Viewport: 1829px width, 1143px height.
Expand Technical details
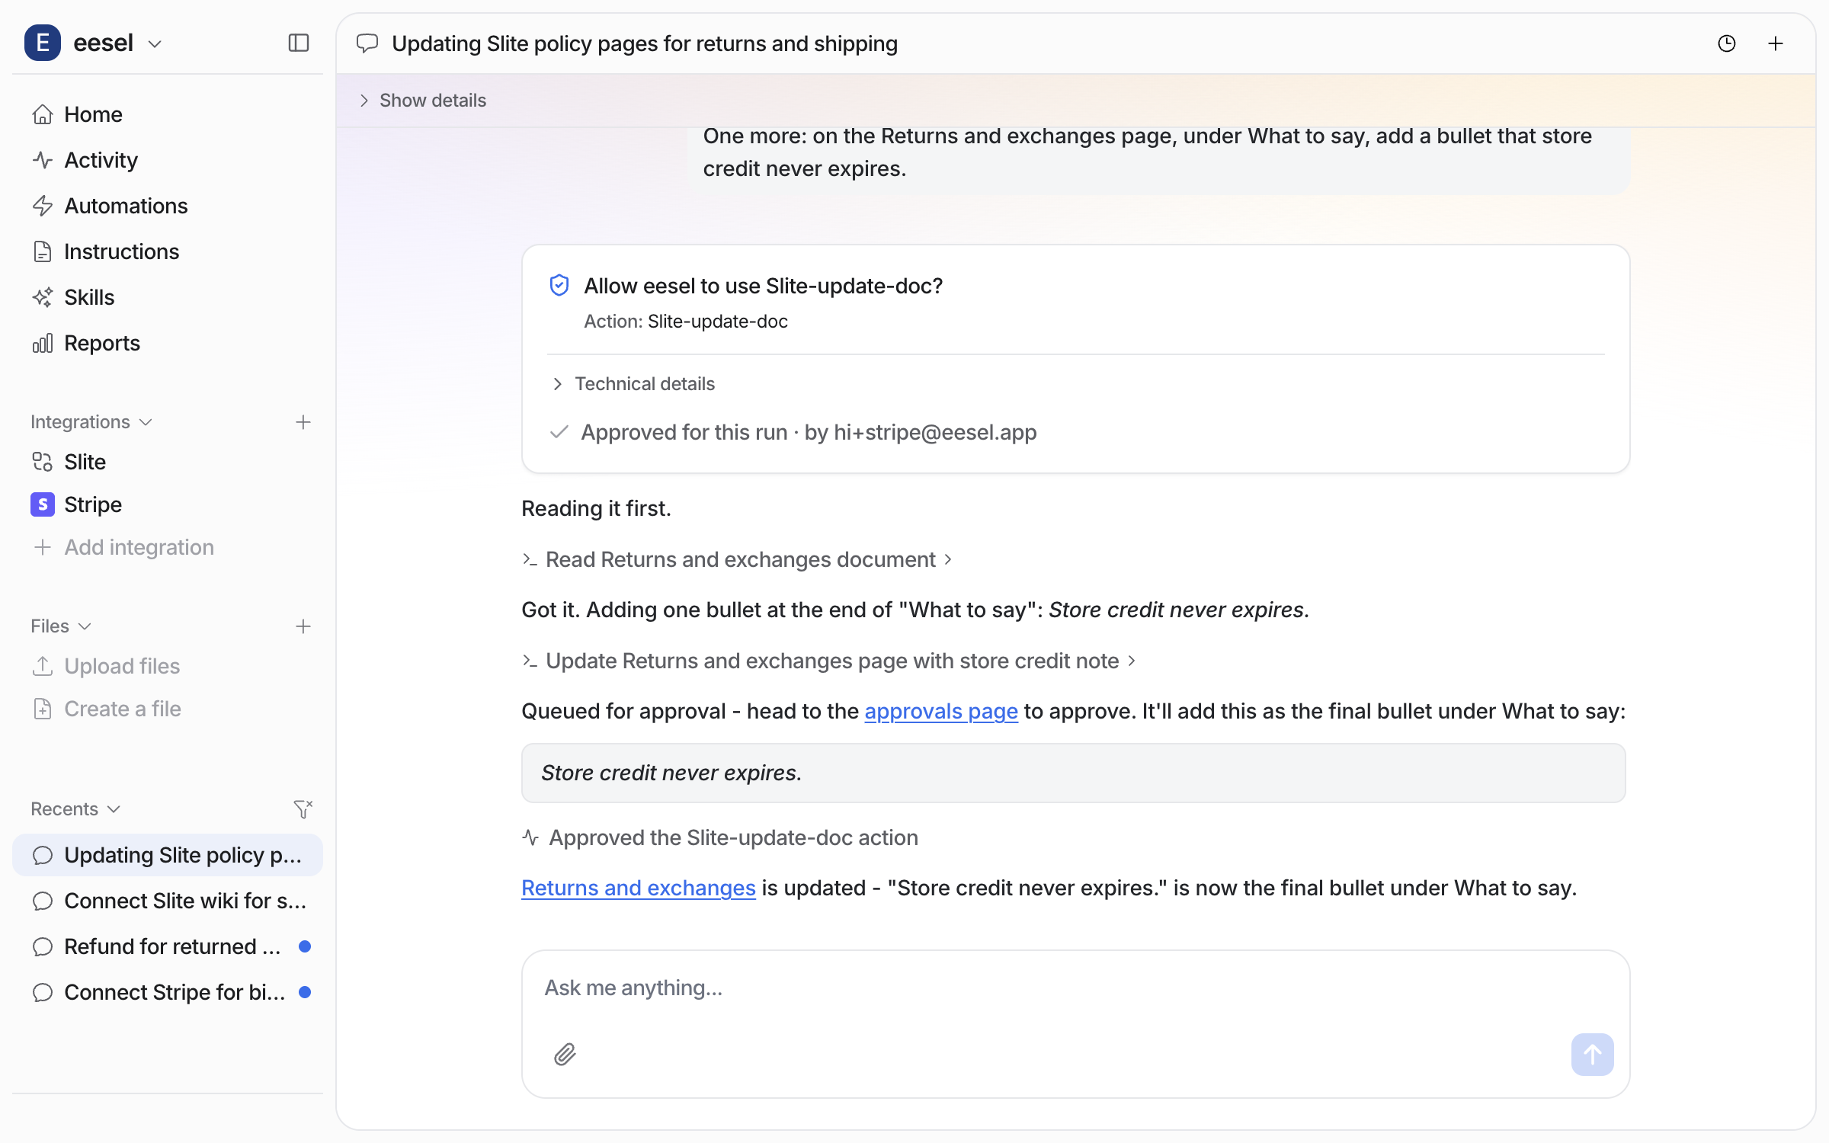pos(633,384)
